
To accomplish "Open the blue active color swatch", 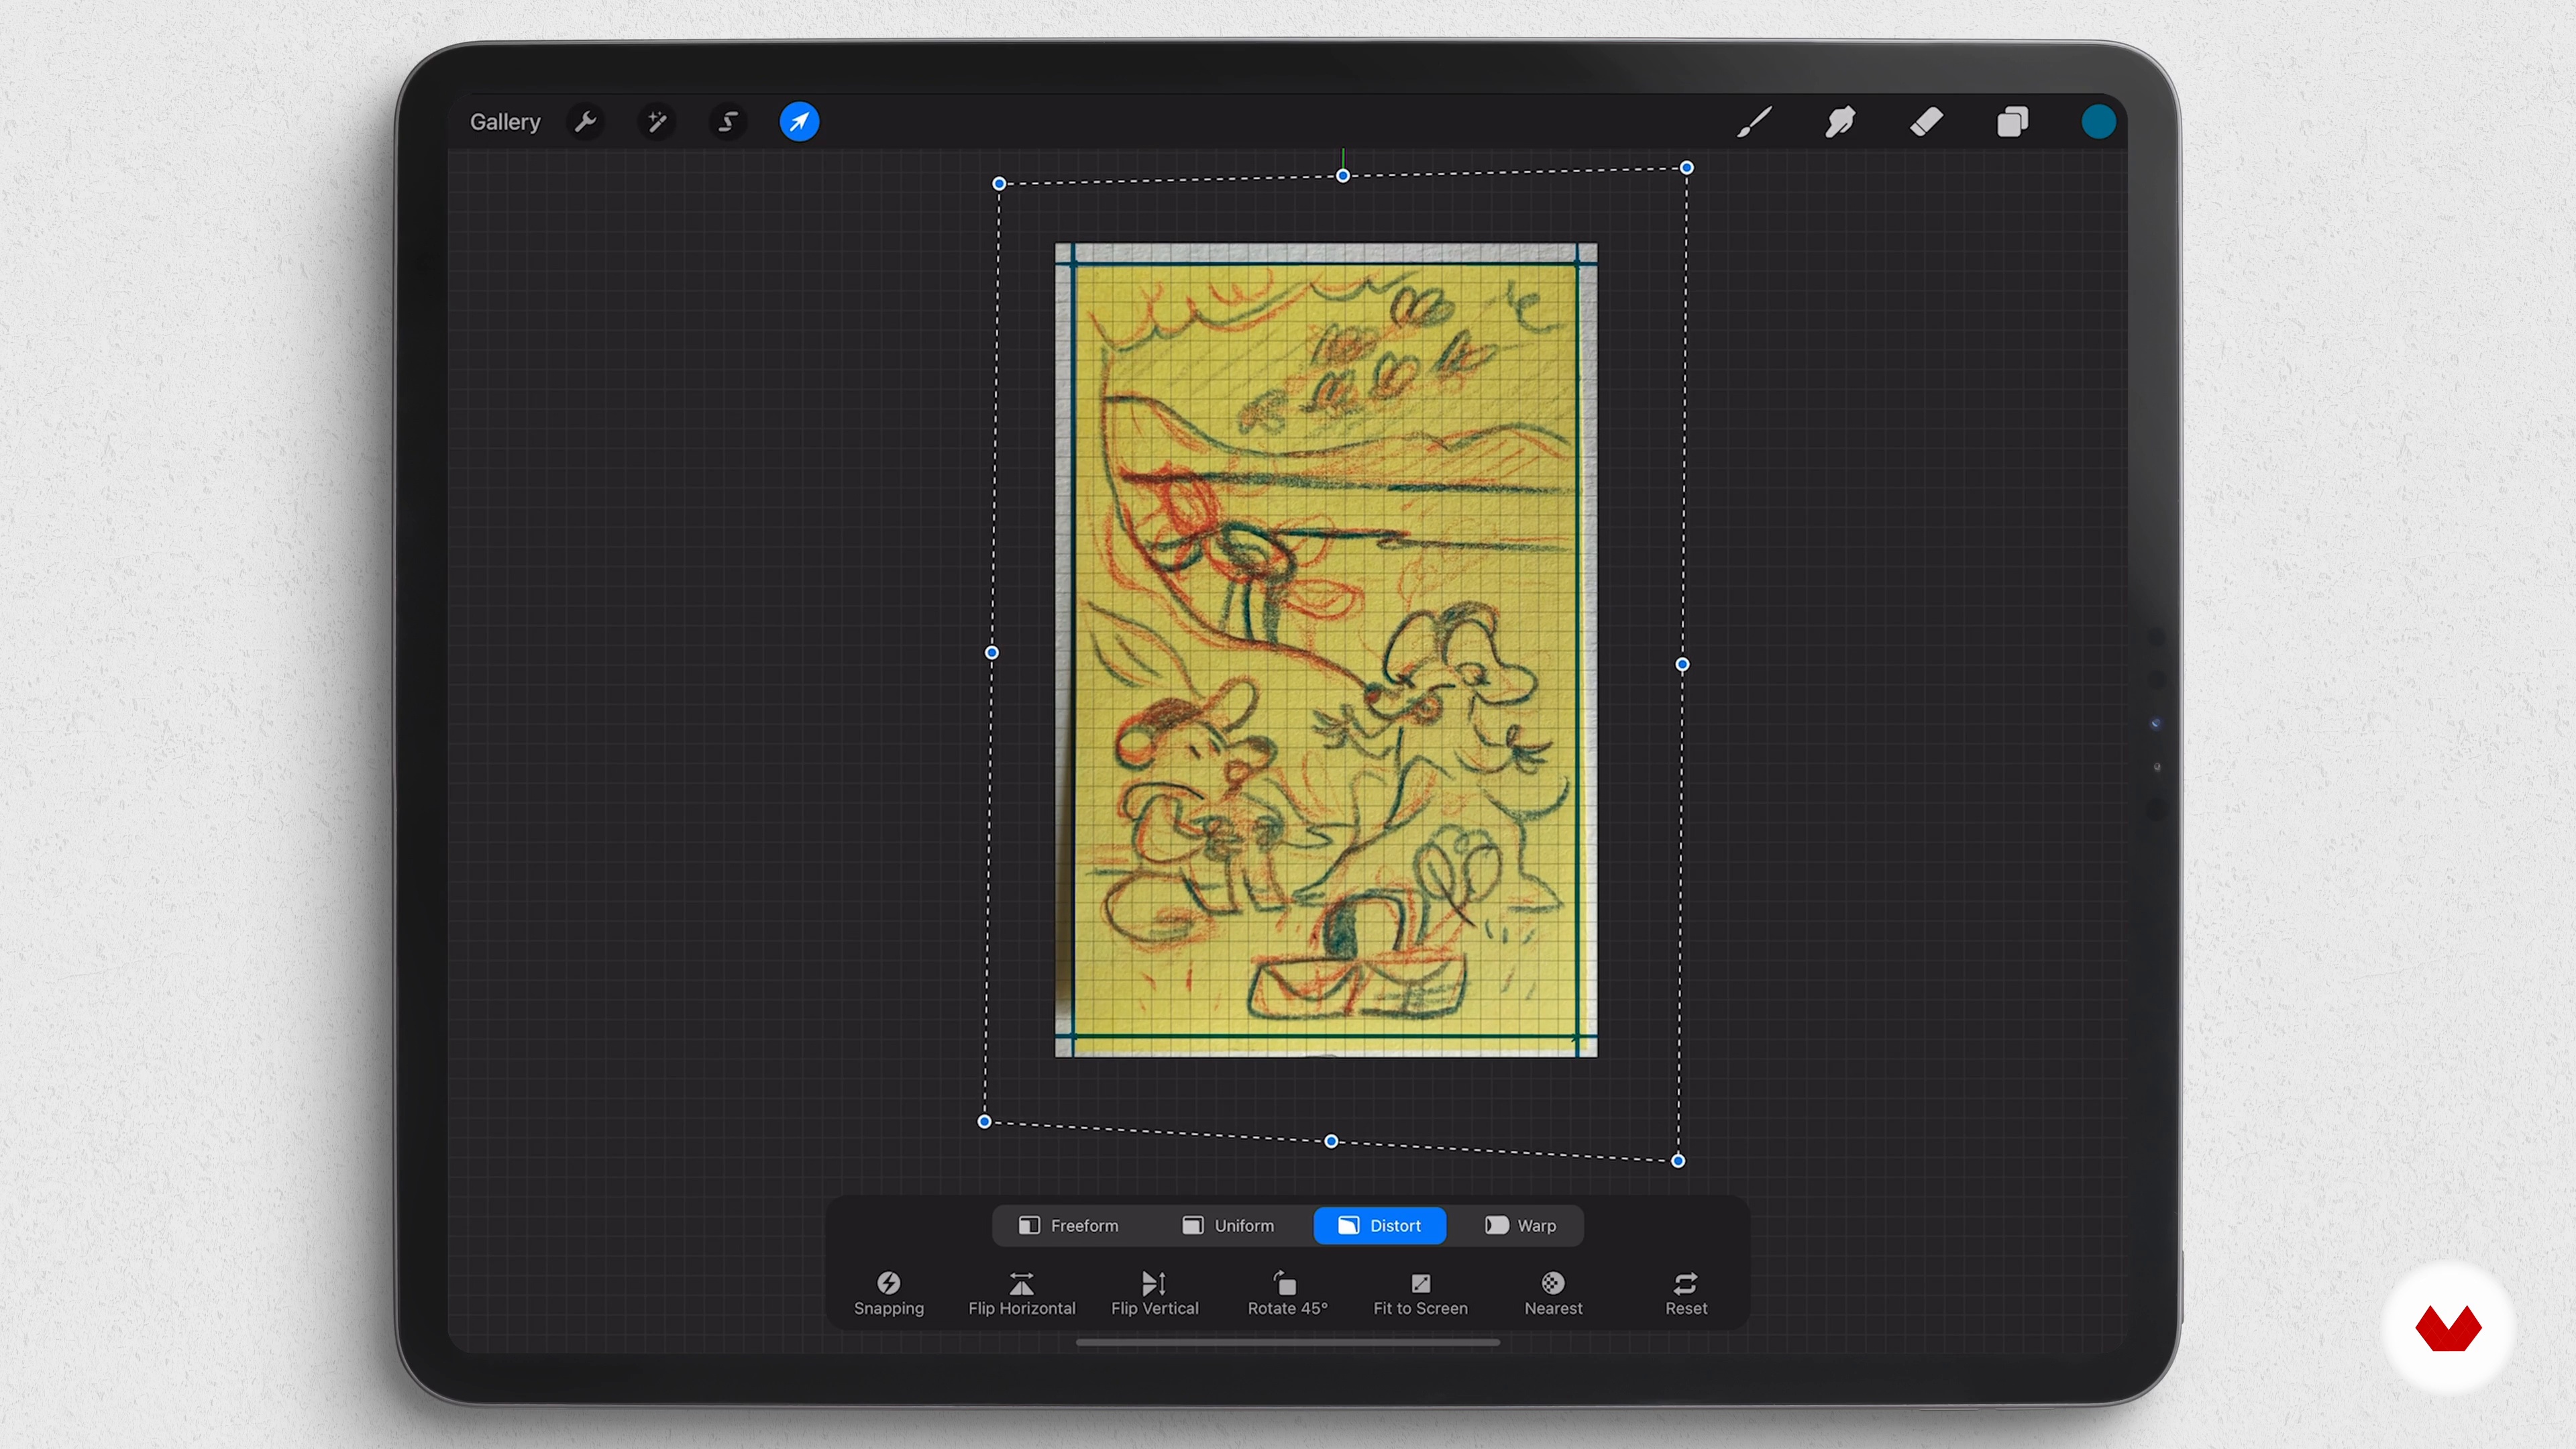I will (x=2098, y=122).
